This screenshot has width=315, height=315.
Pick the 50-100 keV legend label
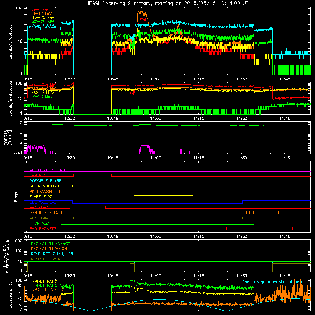point(44,25)
